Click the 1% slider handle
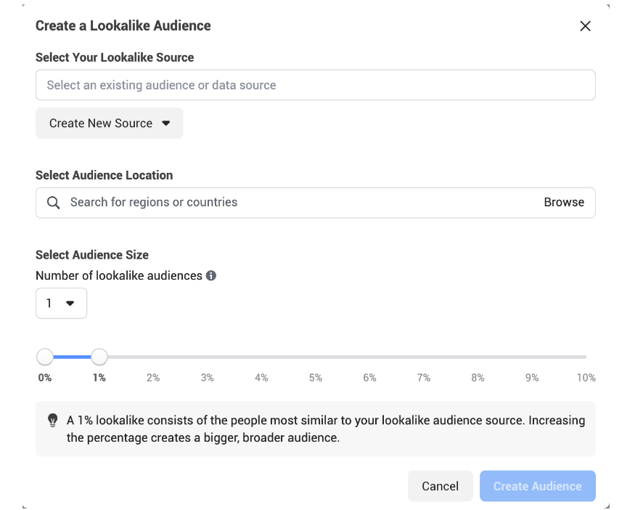This screenshot has height=510, width=643. tap(99, 357)
